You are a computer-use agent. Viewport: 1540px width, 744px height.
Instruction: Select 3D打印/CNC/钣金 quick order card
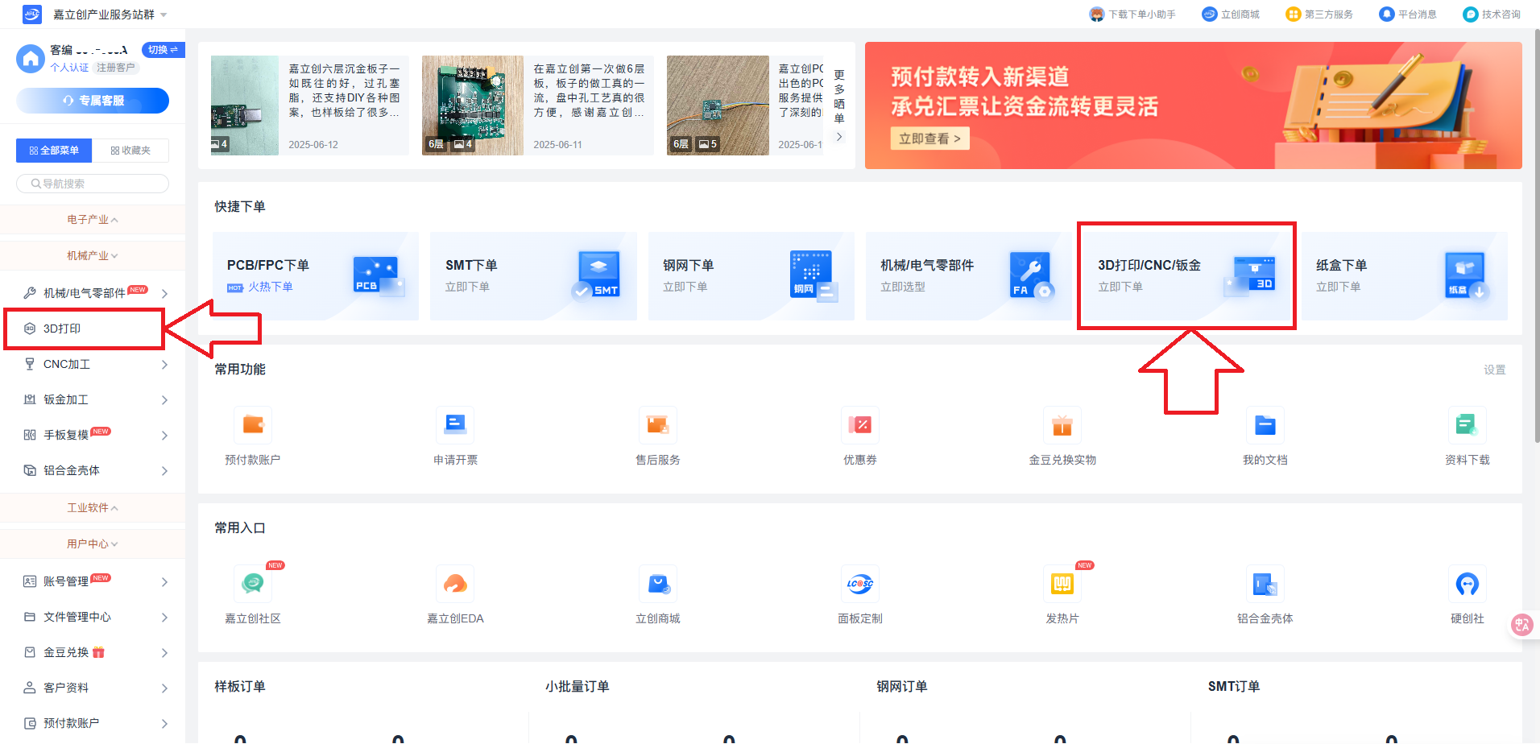pos(1186,276)
